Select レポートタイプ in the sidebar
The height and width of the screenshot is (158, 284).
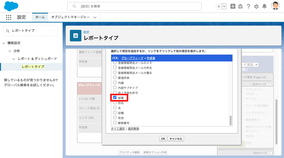(33, 67)
